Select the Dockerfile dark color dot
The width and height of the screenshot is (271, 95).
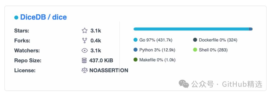tap(195, 40)
